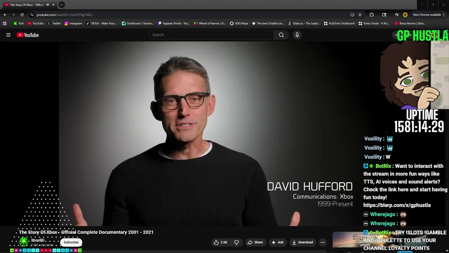Start voice search with the microphone
The height and width of the screenshot is (253, 449).
coord(297,35)
